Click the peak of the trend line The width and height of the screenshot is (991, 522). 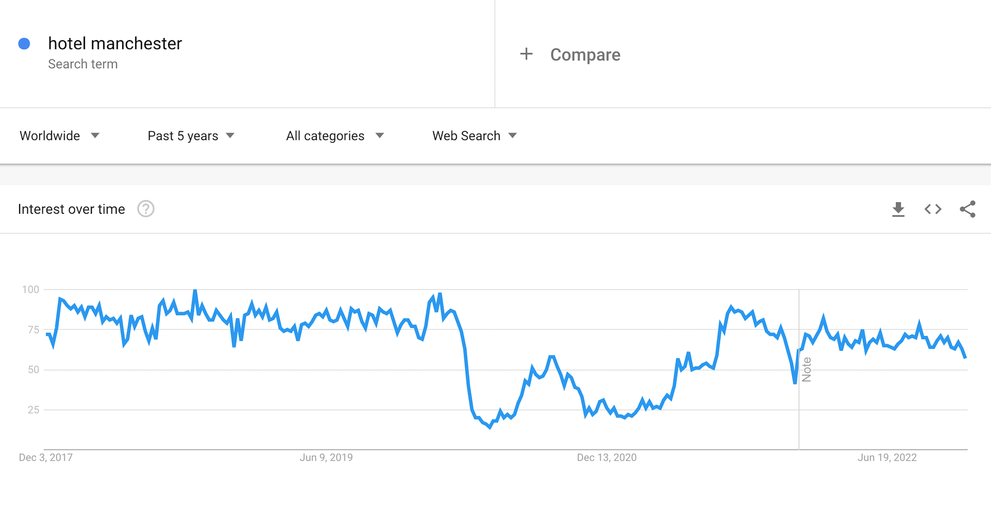pyautogui.click(x=195, y=290)
